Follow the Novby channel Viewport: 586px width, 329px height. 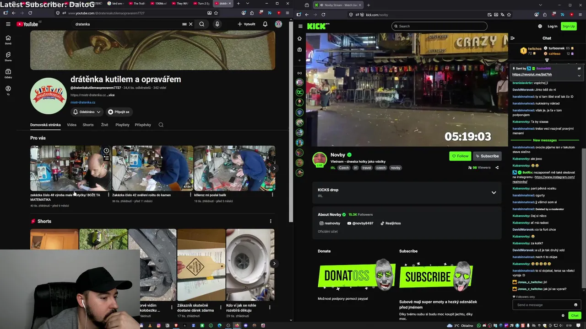(460, 156)
